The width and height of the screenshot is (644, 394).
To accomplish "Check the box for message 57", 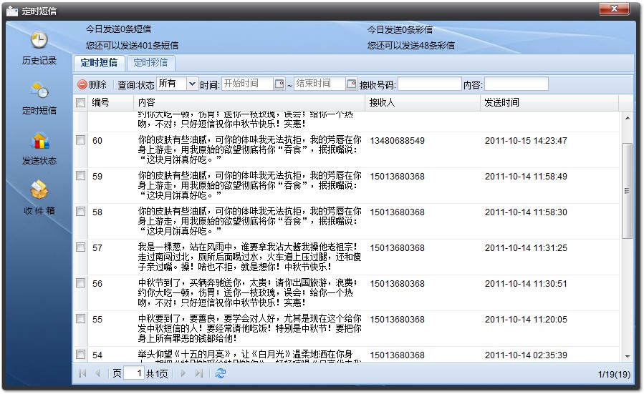I will [x=80, y=247].
